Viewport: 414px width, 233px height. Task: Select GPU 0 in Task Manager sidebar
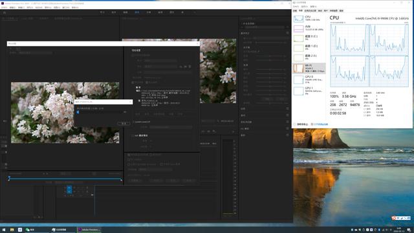pyautogui.click(x=309, y=80)
